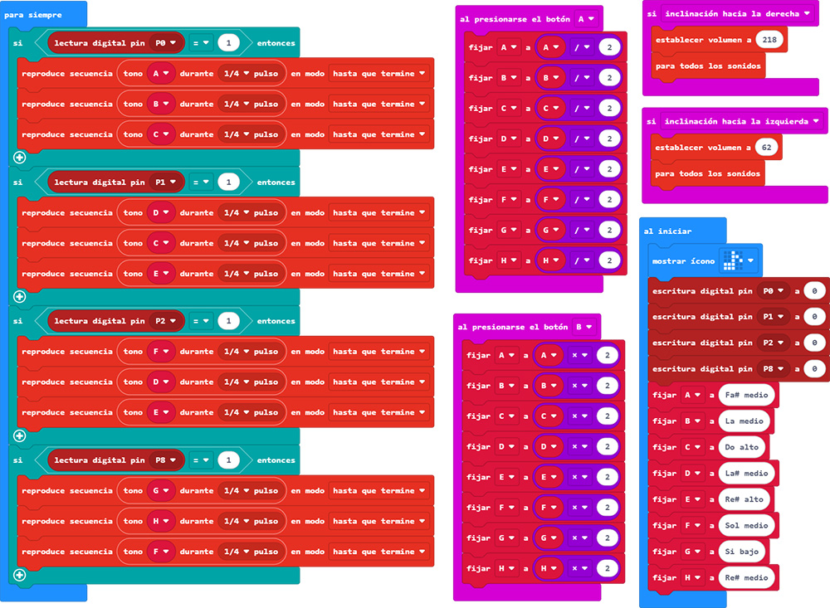The height and width of the screenshot is (608, 830).
Task: Click the volume value 62 field
Action: (x=764, y=148)
